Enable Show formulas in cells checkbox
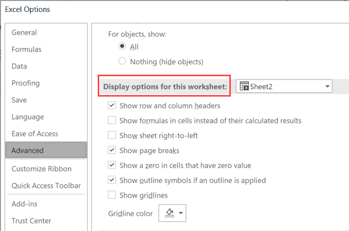Image resolution: width=349 pixels, height=231 pixels. (112, 120)
